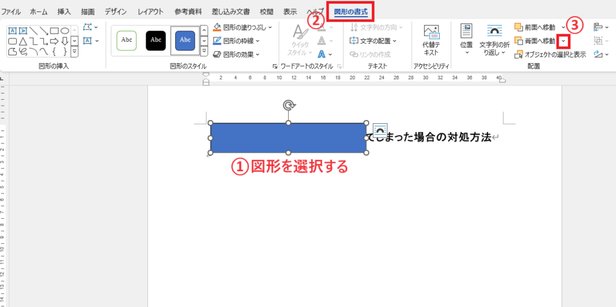Select the Text Box shape in gallery

pyautogui.click(x=13, y=31)
